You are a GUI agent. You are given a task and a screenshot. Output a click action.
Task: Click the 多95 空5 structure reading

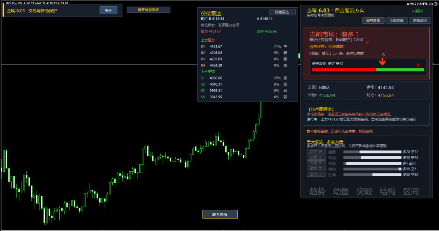pos(409,169)
